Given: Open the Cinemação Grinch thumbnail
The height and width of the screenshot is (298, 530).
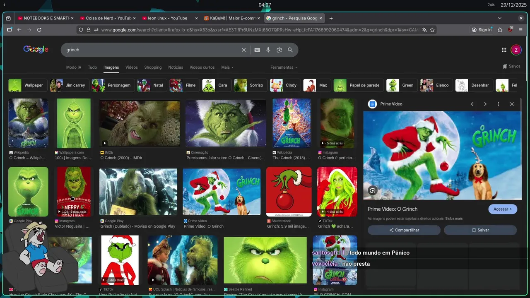Looking at the screenshot, I should (226, 123).
